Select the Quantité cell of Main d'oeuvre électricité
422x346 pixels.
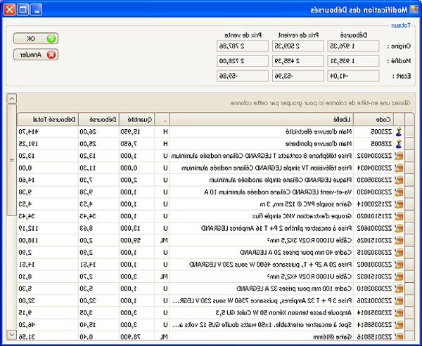[x=137, y=131]
